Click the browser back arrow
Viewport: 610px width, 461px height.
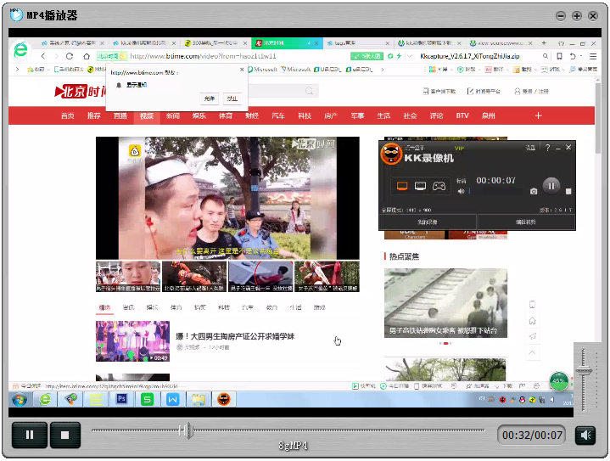[43, 56]
